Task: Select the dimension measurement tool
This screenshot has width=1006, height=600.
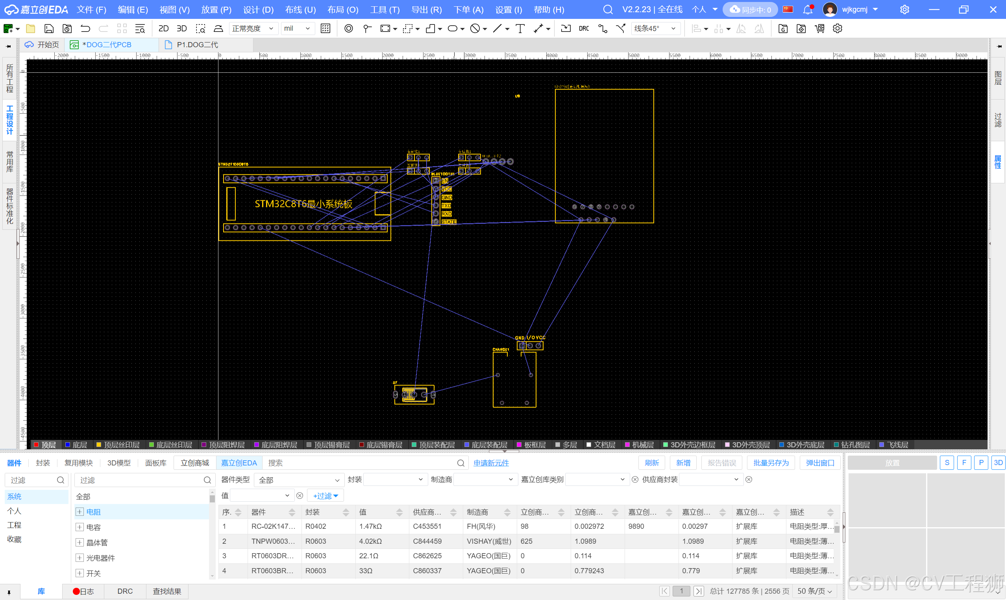Action: click(x=538, y=28)
